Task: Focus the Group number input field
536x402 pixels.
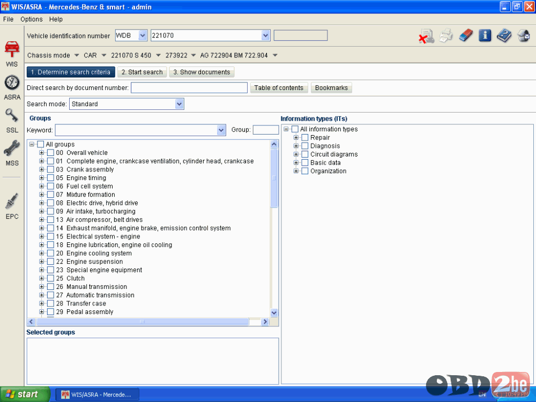Action: coord(266,130)
